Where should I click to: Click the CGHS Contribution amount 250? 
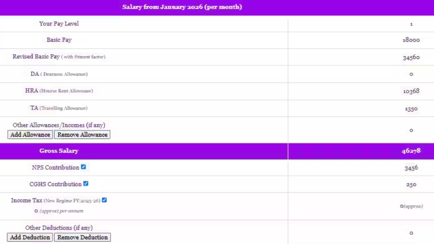click(411, 185)
